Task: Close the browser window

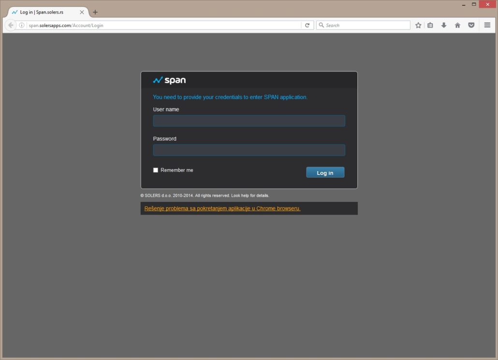Action: pyautogui.click(x=487, y=4)
